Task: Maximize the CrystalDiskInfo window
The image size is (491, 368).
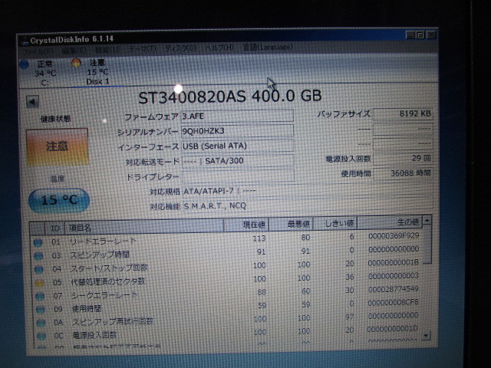Action: pos(420,35)
